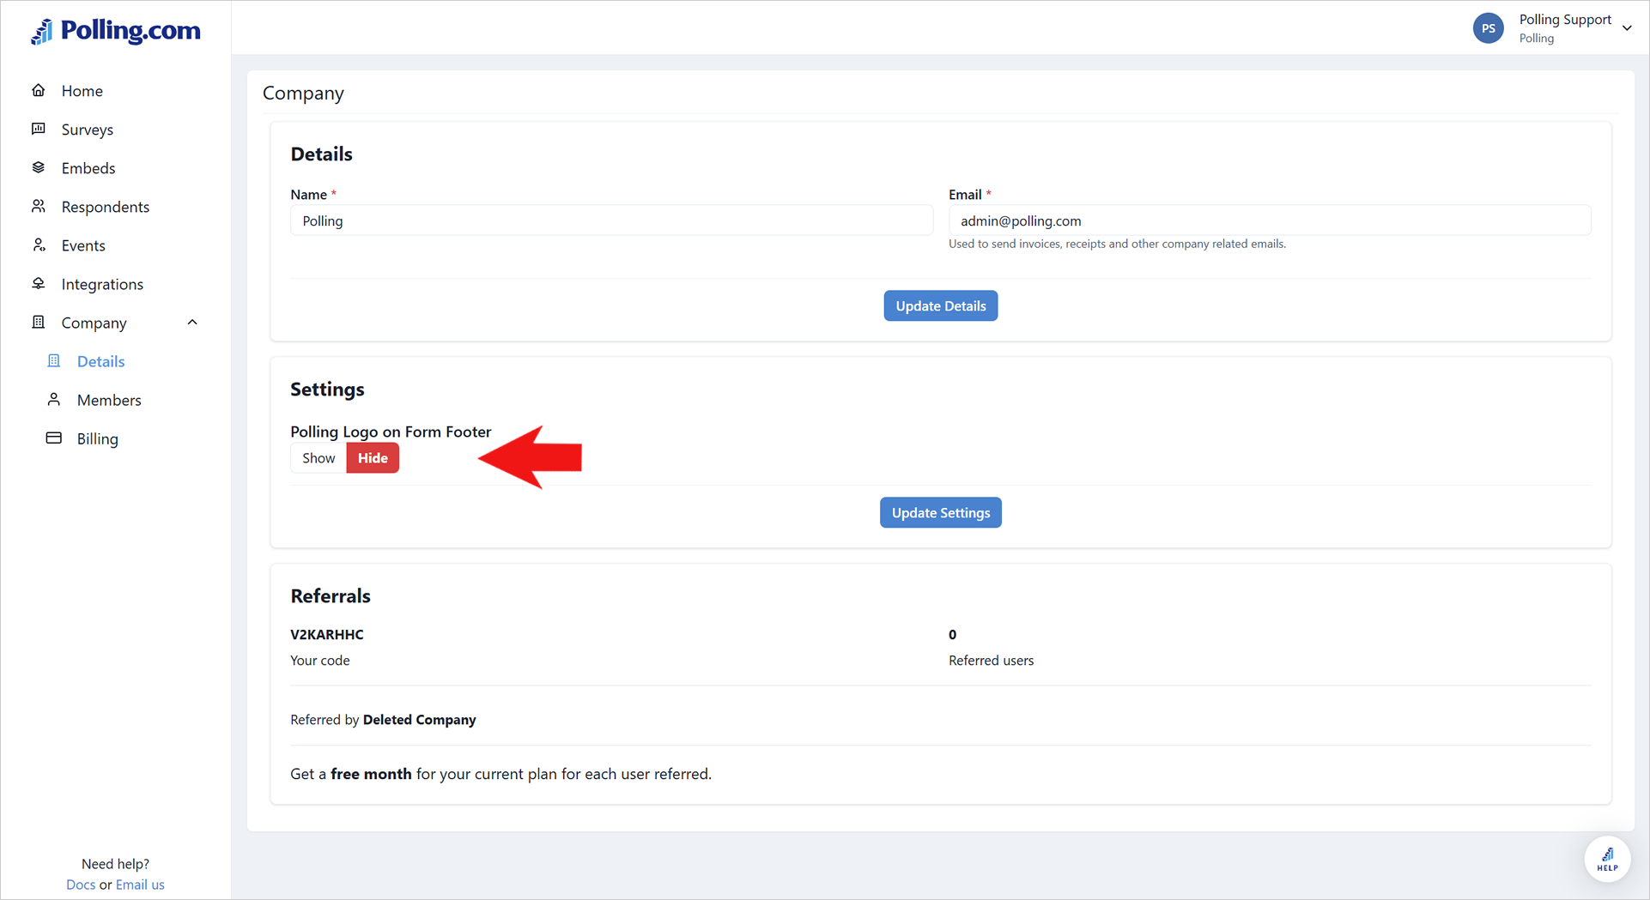
Task: Open the Docs link
Action: click(81, 885)
